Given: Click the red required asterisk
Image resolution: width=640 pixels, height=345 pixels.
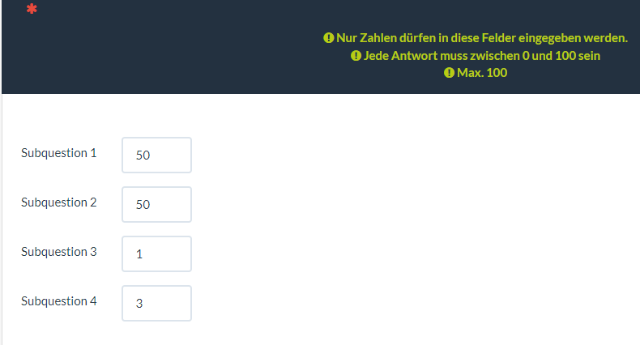Looking at the screenshot, I should (x=32, y=10).
